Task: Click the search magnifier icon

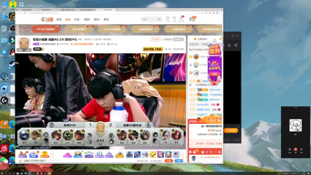Action: tap(159, 19)
